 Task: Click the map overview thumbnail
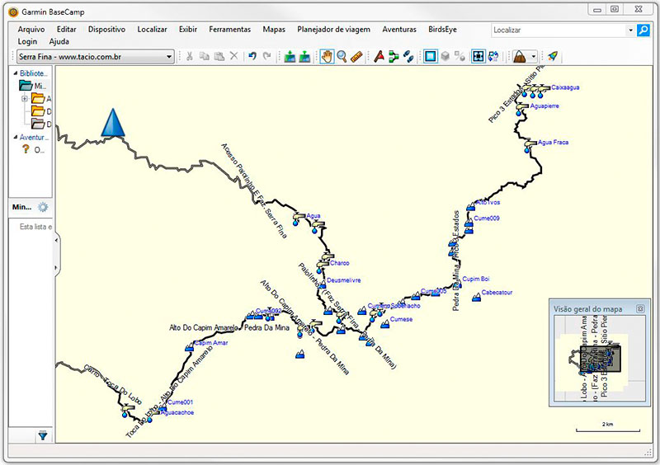click(x=600, y=358)
